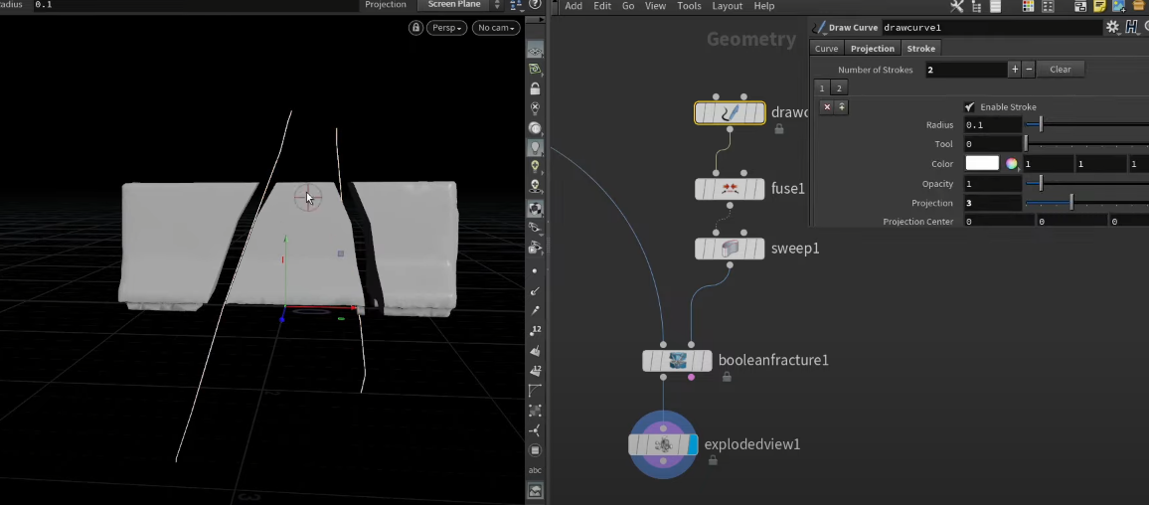Open the Layout menu
This screenshot has width=1149, height=505.
click(727, 6)
